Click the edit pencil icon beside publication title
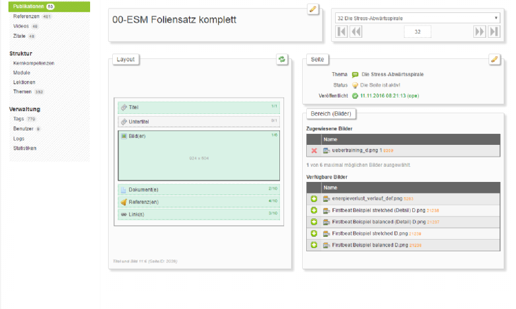The height and width of the screenshot is (309, 516). click(x=313, y=10)
